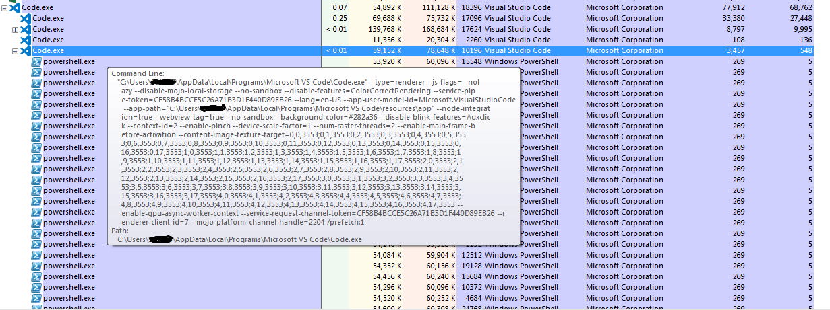830x310 pixels.
Task: Click value 68,762 in top row
Action: (800, 7)
